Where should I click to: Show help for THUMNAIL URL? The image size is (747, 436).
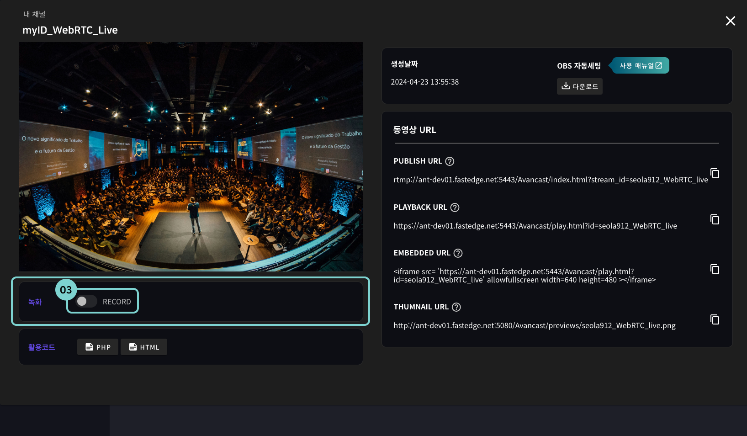[x=456, y=307]
